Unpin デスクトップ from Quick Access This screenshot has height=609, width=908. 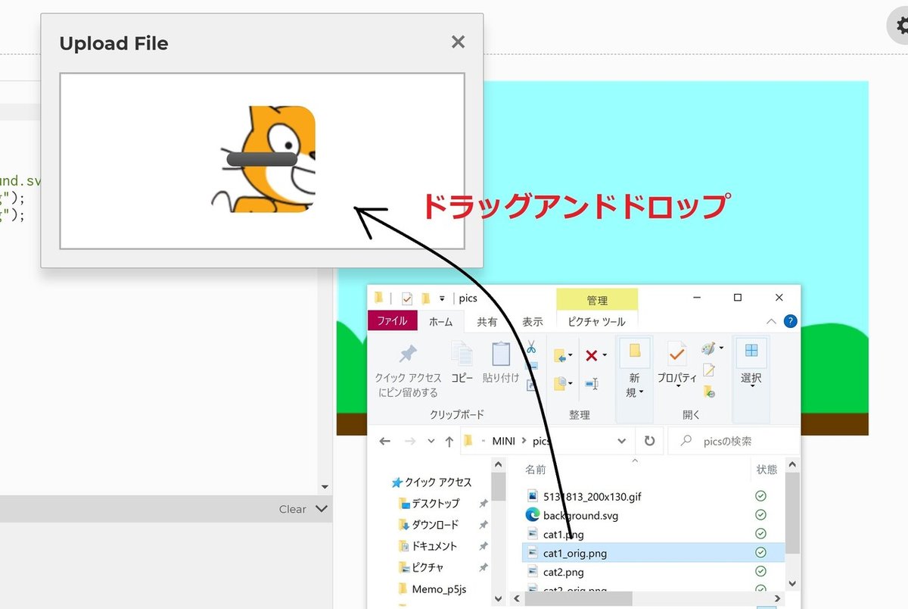(484, 503)
